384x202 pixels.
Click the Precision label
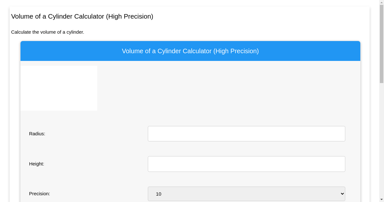coord(40,194)
